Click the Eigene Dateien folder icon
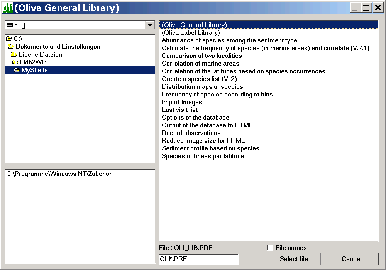 click(x=14, y=55)
